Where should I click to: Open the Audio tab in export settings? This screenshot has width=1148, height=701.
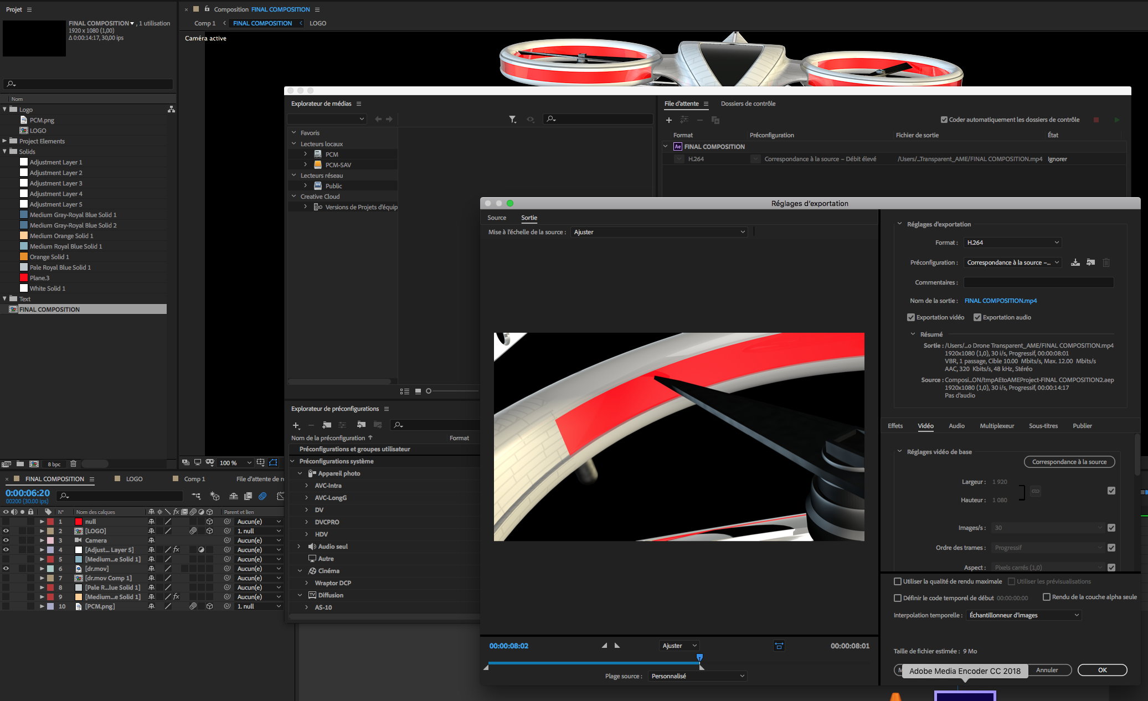click(956, 426)
